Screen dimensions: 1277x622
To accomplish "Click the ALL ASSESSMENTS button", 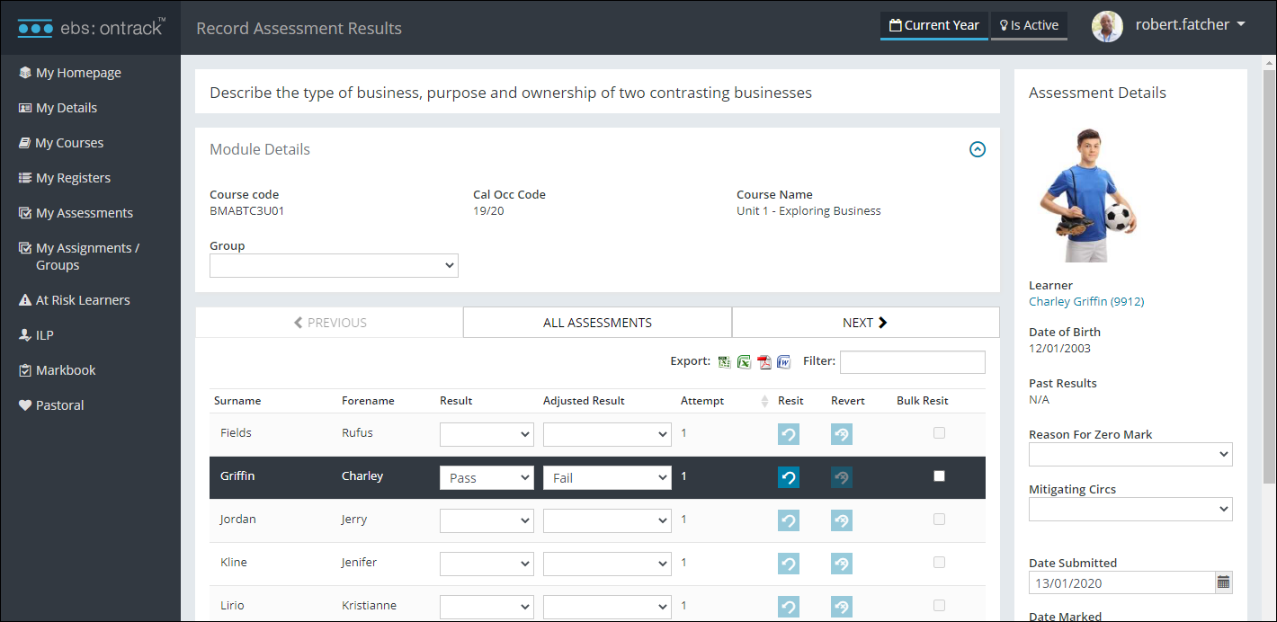I will (597, 323).
